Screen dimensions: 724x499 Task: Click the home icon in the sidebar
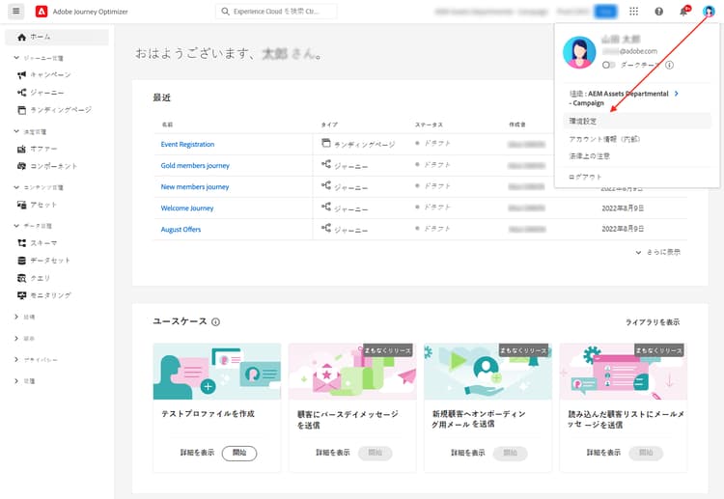[21, 37]
